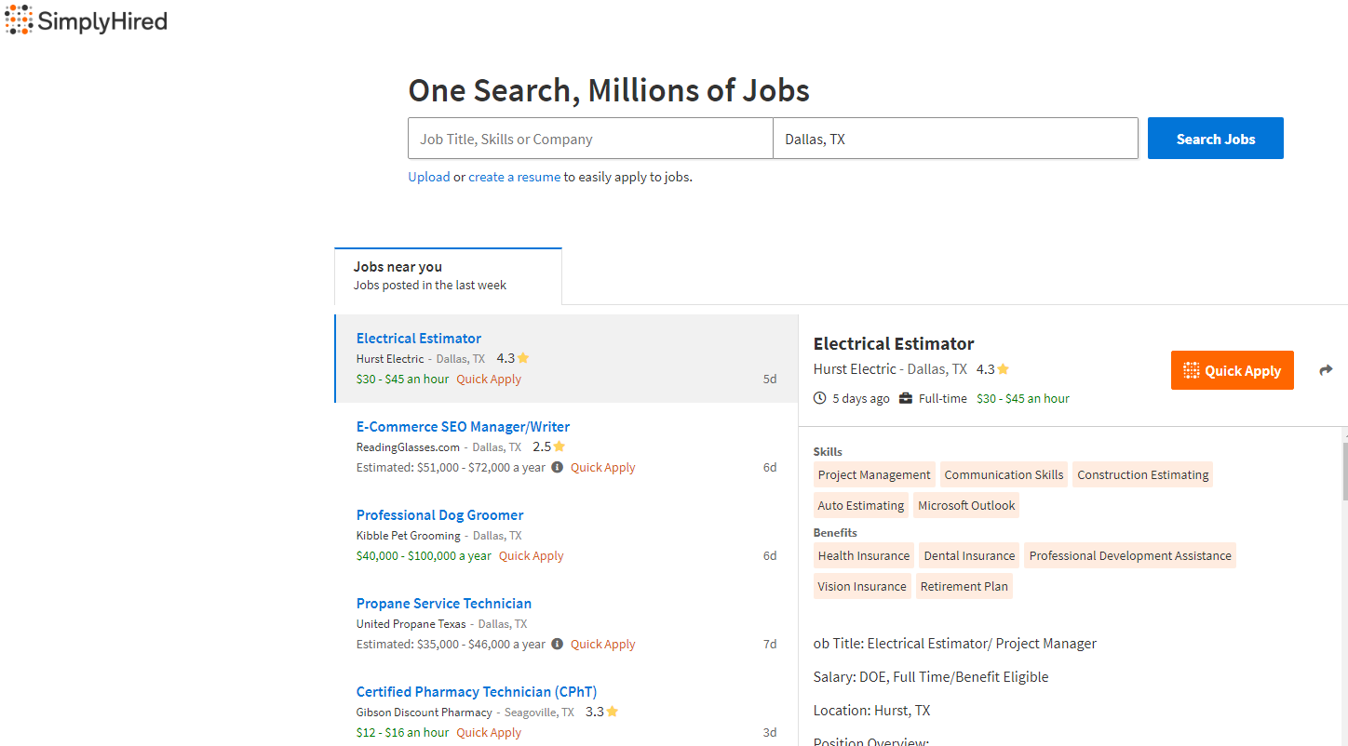Click the SimplyHired logo
Viewport: 1348px width, 746px height.
[x=86, y=20]
